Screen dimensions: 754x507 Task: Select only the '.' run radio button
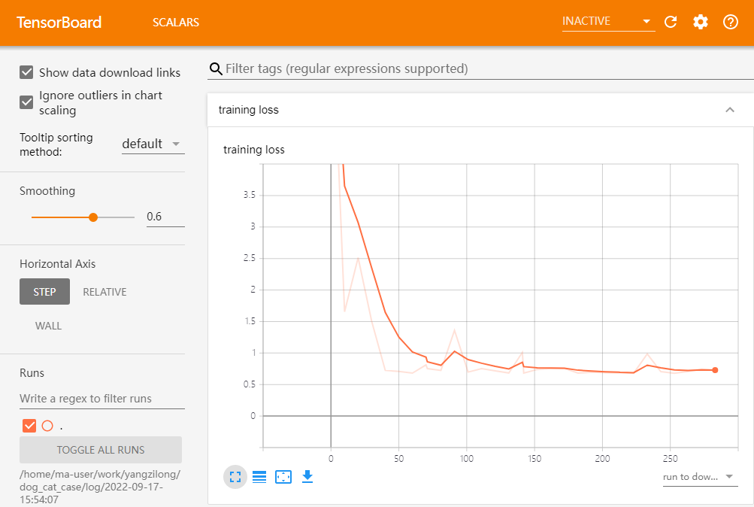pyautogui.click(x=47, y=426)
